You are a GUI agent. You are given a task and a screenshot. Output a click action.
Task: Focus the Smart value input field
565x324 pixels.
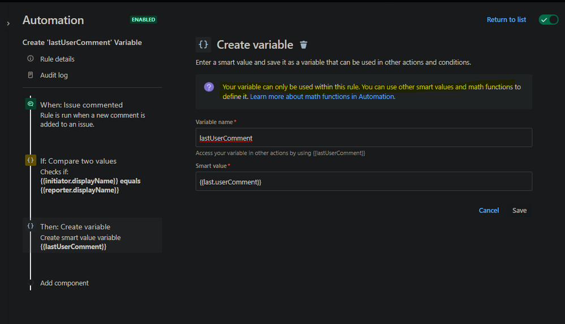364,182
